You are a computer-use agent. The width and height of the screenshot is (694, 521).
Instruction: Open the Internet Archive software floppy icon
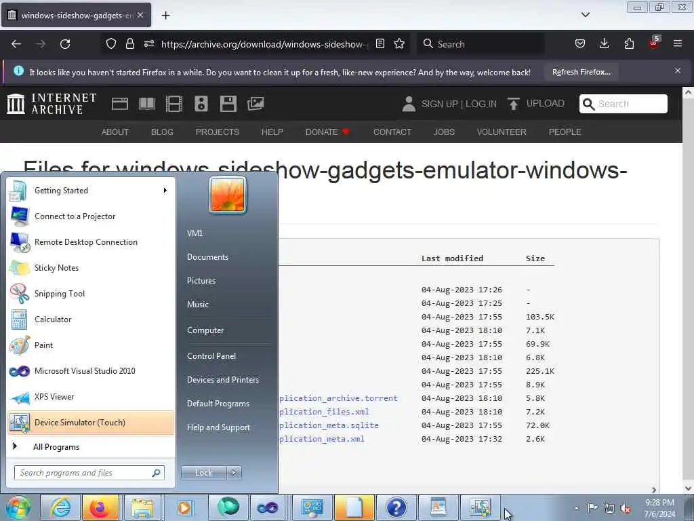click(228, 104)
